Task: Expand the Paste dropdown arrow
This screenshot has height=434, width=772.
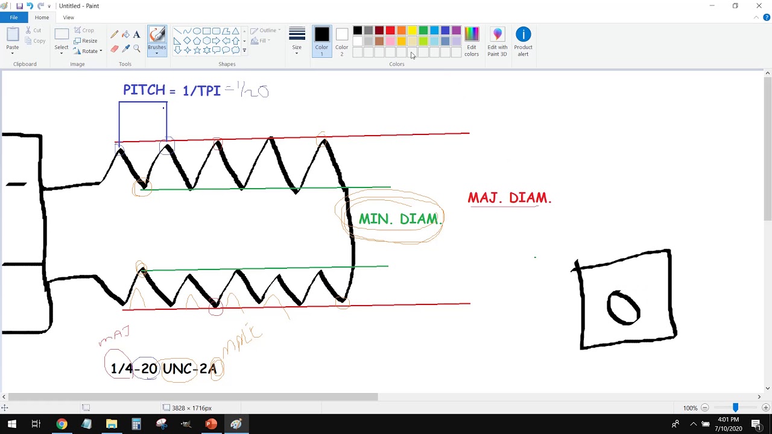Action: [x=12, y=53]
